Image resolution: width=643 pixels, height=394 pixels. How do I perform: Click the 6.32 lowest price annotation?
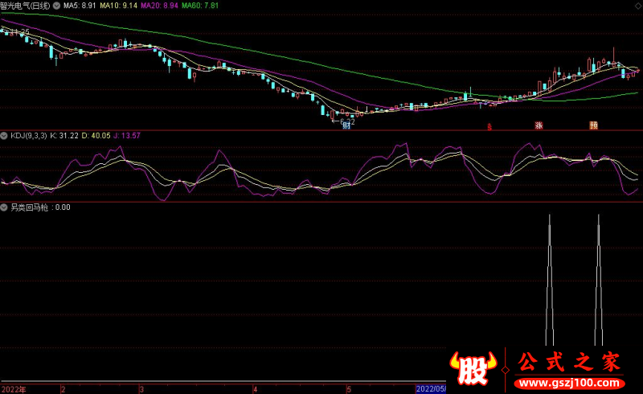(347, 120)
